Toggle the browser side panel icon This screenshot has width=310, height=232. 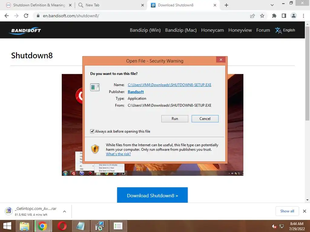point(284,16)
